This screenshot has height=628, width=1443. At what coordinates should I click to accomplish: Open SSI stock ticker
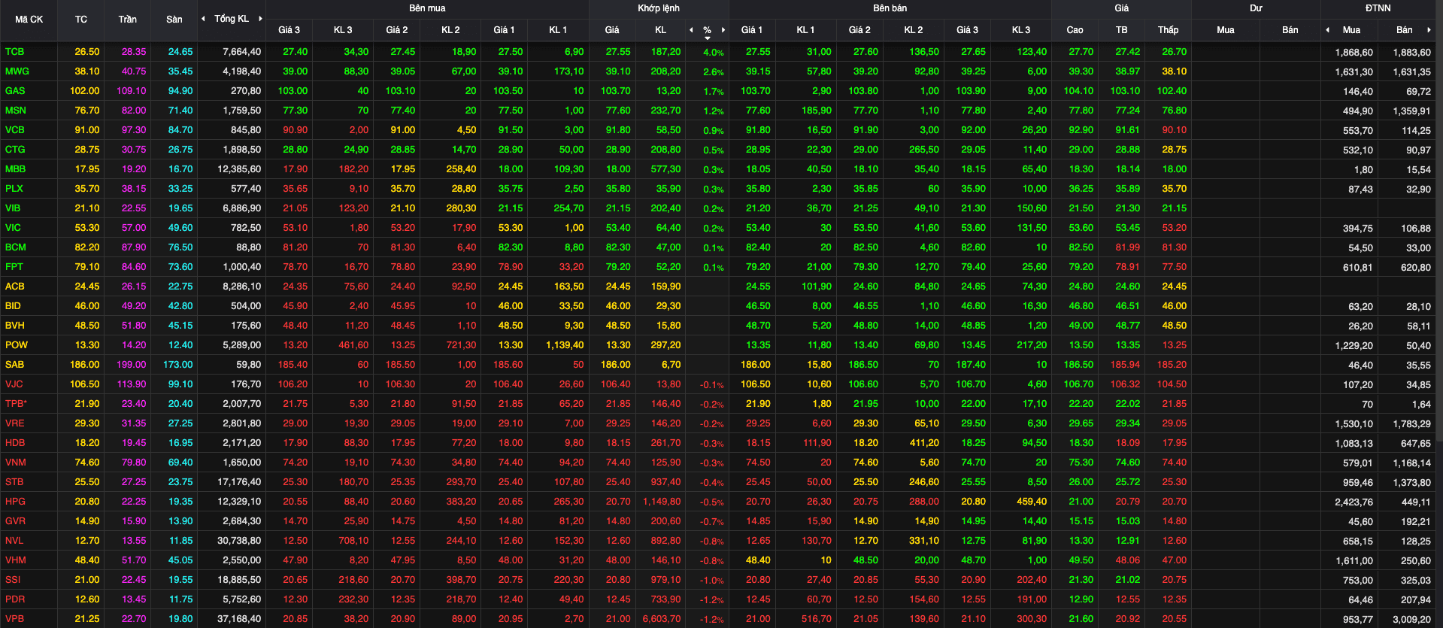(13, 580)
